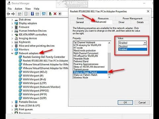The height and width of the screenshot is (119, 159).
Task: Expand the Human Interface Devices node
Action: point(12,31)
